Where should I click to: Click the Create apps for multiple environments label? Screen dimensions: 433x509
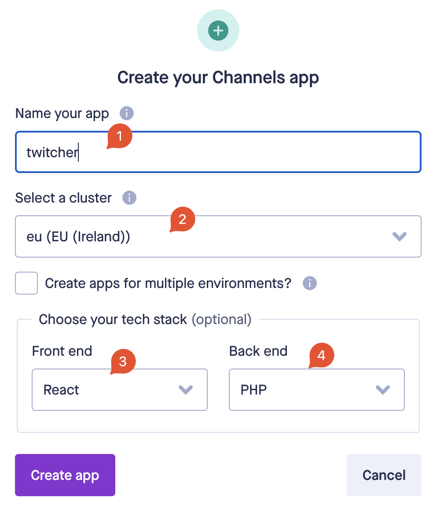coord(168,283)
